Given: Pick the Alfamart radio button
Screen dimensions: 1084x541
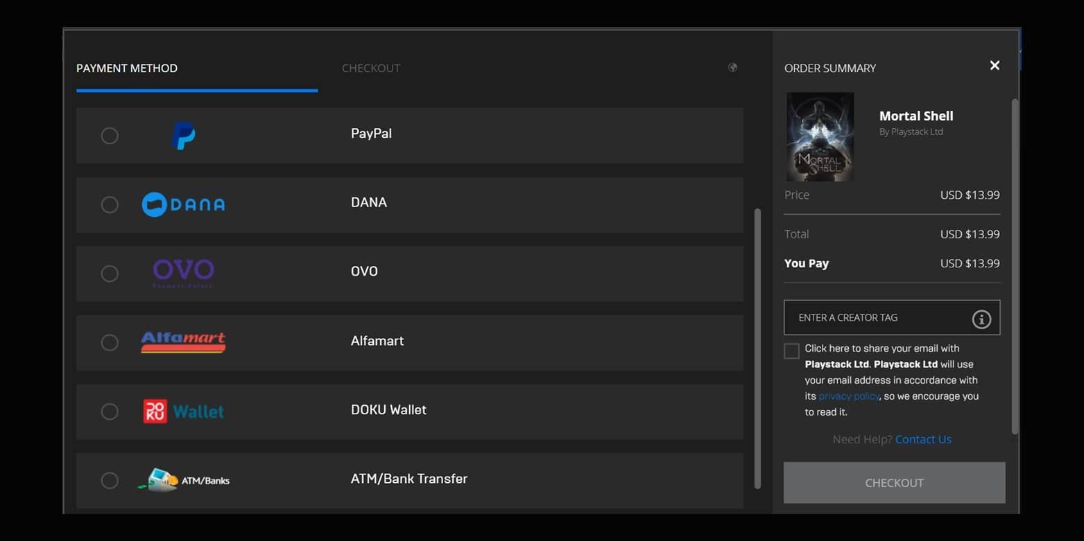Looking at the screenshot, I should (x=110, y=343).
